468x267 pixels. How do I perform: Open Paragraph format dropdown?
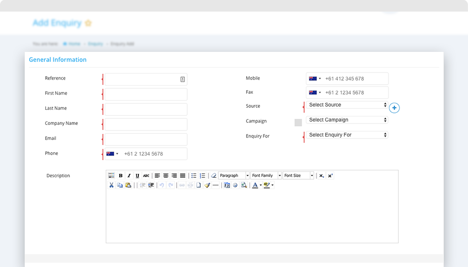233,176
